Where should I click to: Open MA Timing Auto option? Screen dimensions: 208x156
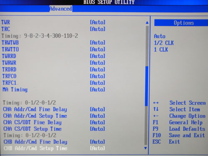[x=98, y=89]
